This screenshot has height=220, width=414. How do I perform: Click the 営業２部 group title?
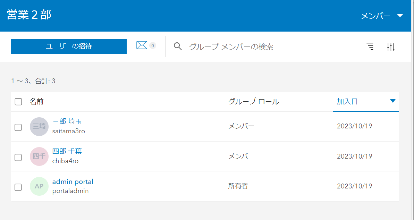click(29, 15)
